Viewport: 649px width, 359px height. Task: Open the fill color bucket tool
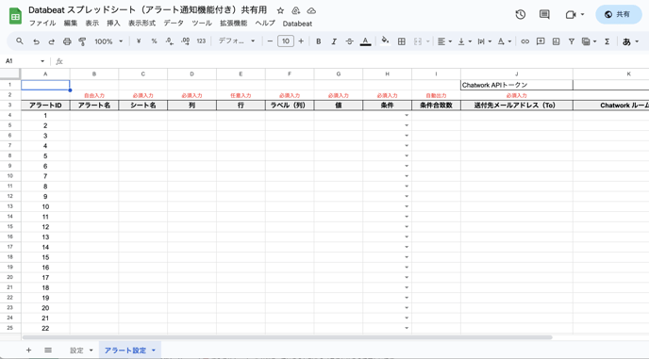[x=385, y=41]
